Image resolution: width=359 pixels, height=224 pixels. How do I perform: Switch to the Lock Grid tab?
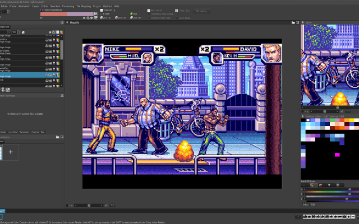(12, 132)
